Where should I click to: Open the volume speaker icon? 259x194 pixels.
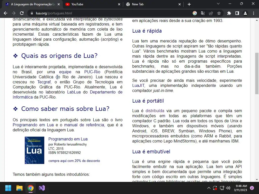tap(228, 188)
